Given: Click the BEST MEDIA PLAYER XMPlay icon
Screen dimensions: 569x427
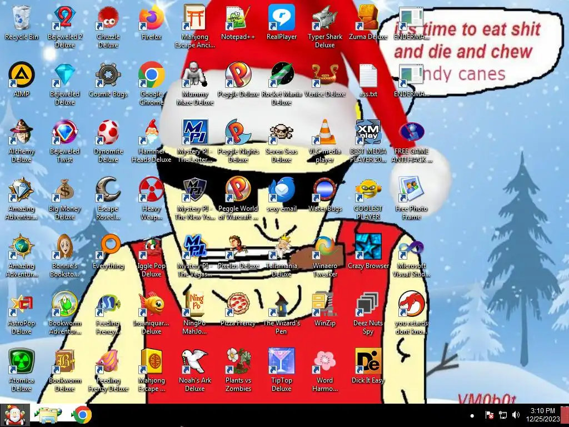Looking at the screenshot, I should pos(368,132).
